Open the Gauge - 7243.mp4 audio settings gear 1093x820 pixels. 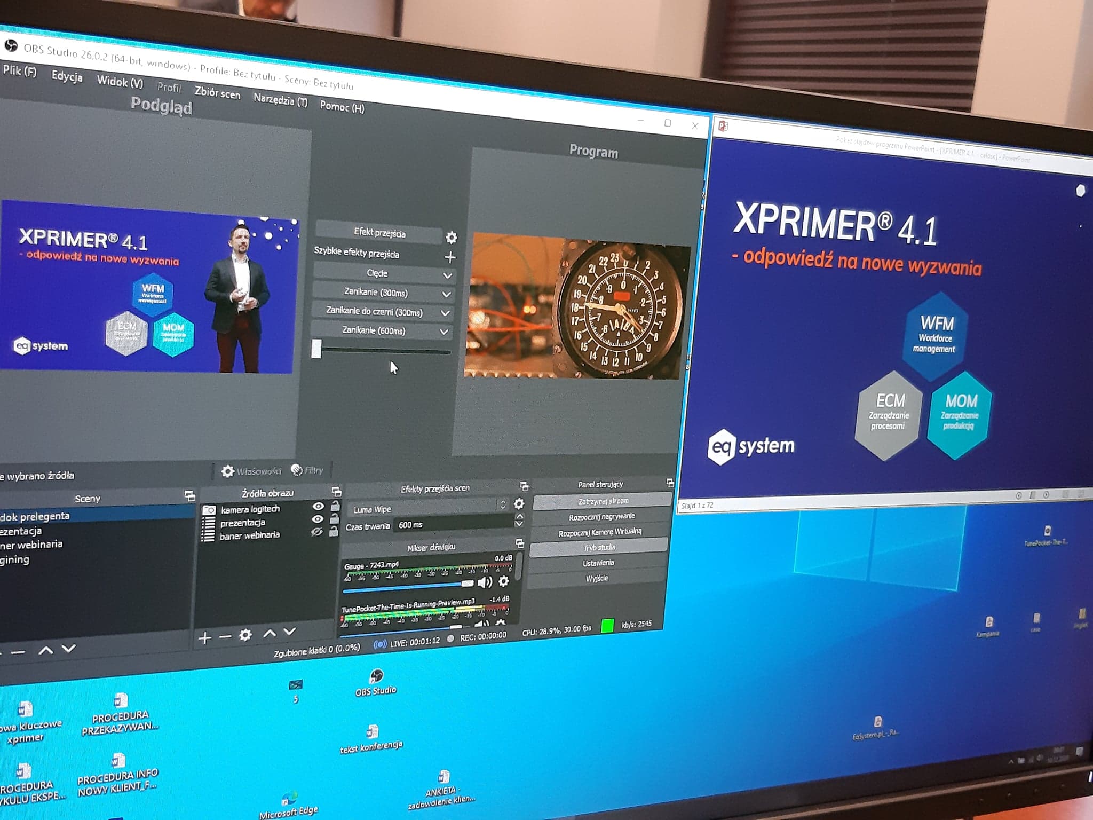pos(503,581)
